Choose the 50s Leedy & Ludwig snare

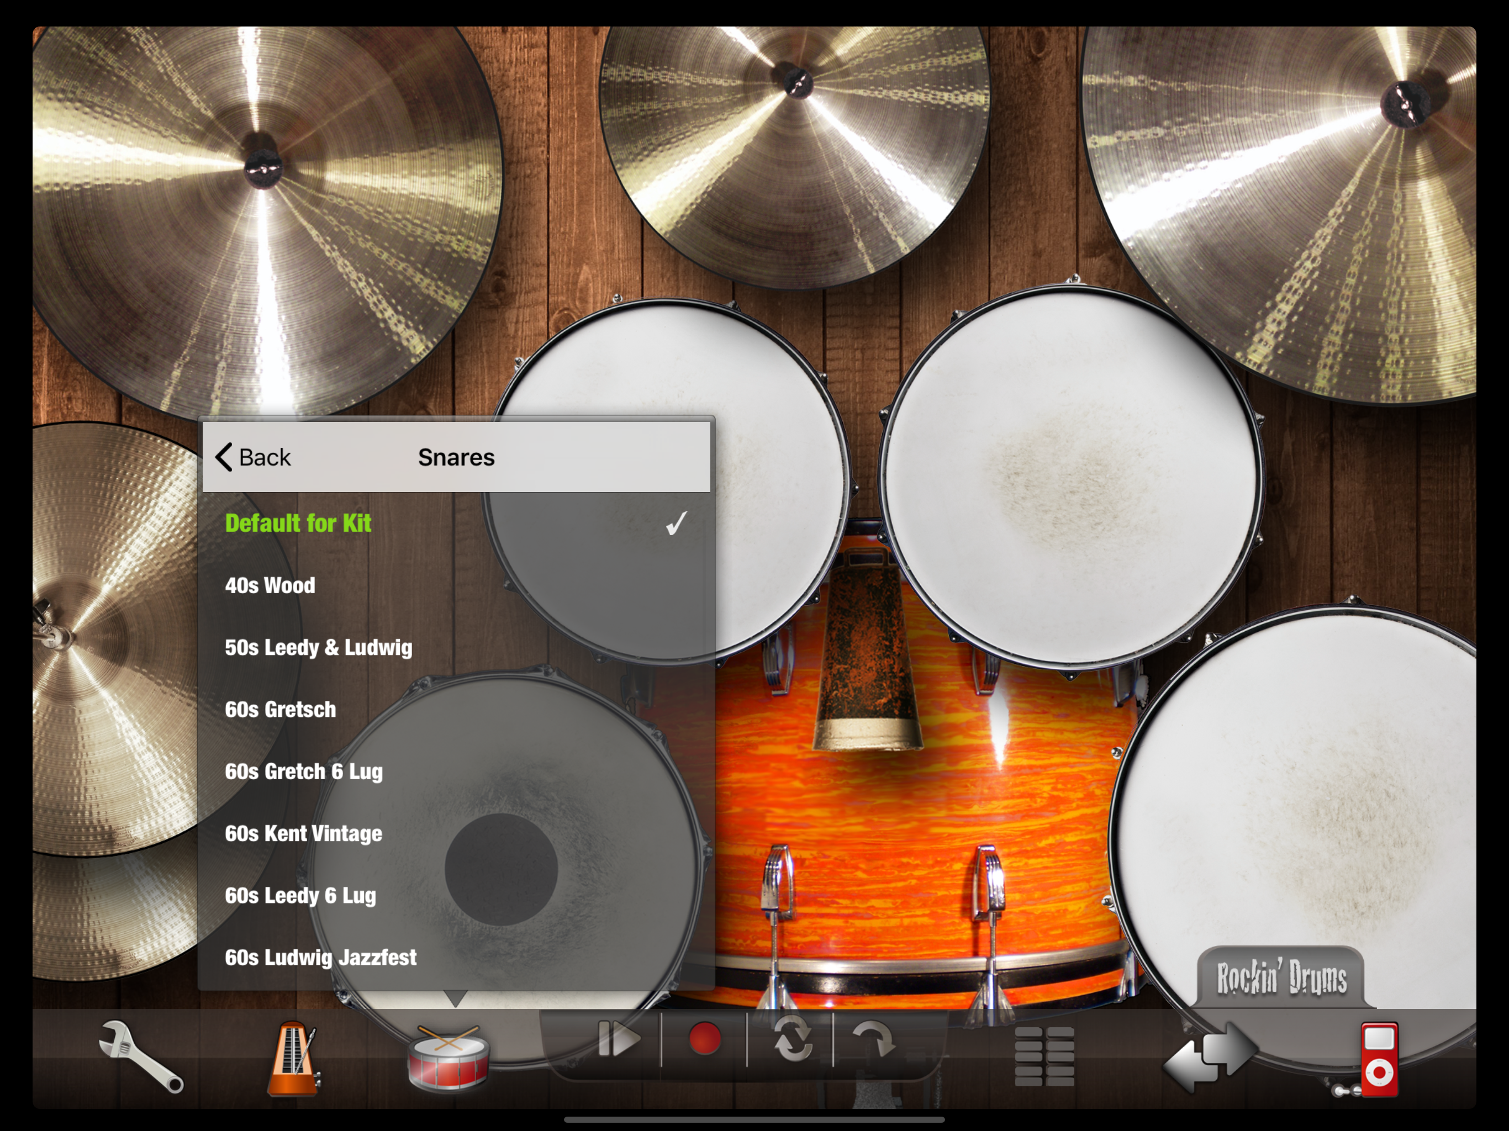tap(319, 647)
